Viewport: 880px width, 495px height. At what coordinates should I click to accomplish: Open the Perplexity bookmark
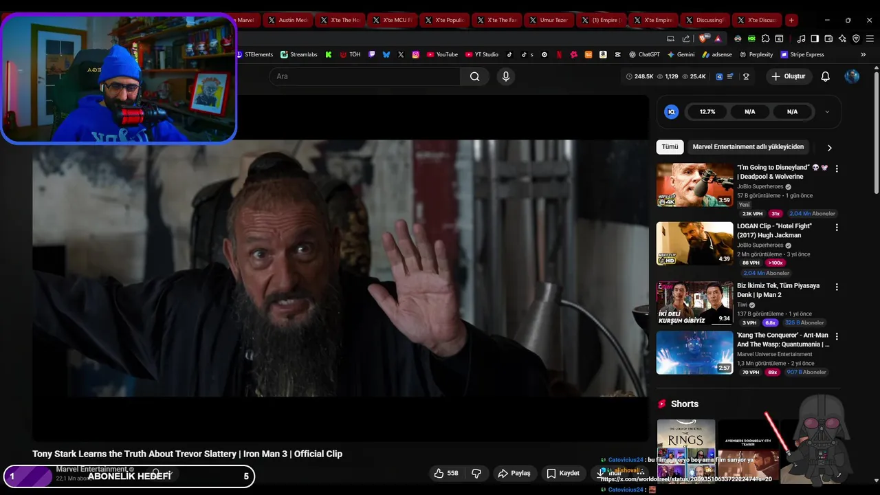tap(756, 54)
